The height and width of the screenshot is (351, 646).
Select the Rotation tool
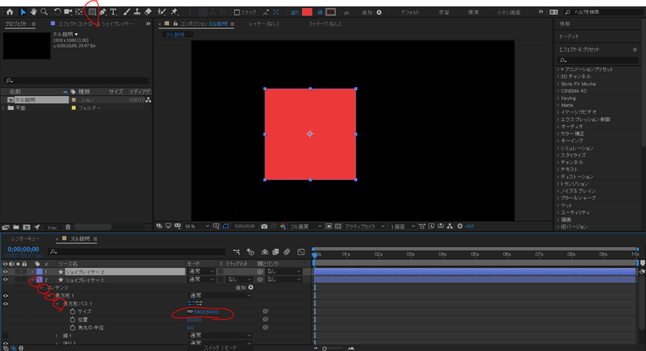coord(57,11)
